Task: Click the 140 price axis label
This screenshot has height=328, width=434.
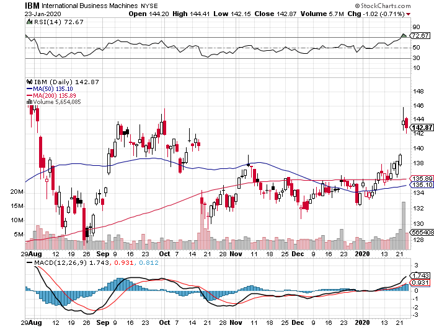Action: coord(418,148)
